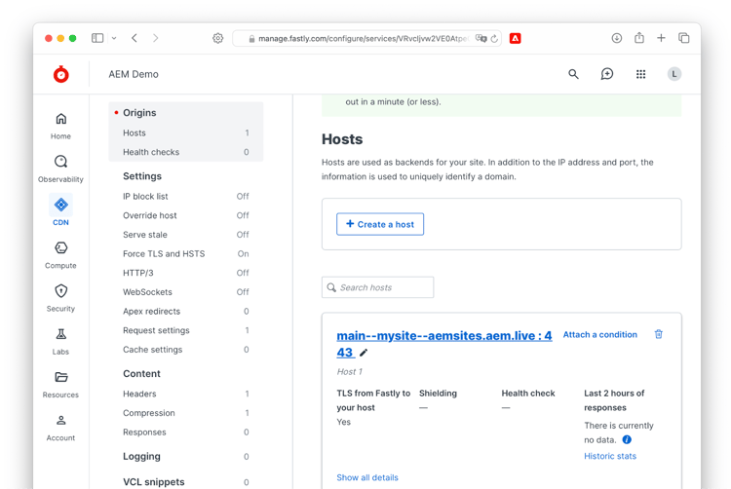
Task: Open Headers menu item
Action: tap(185, 394)
